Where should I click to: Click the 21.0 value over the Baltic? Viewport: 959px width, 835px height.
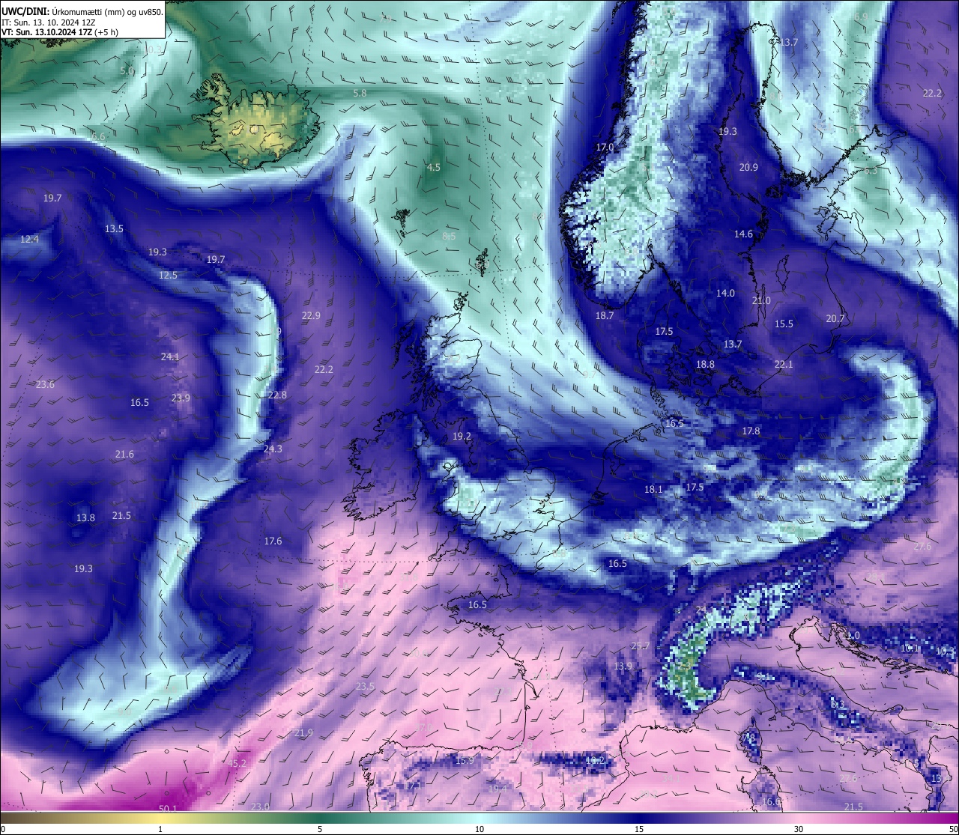click(761, 300)
